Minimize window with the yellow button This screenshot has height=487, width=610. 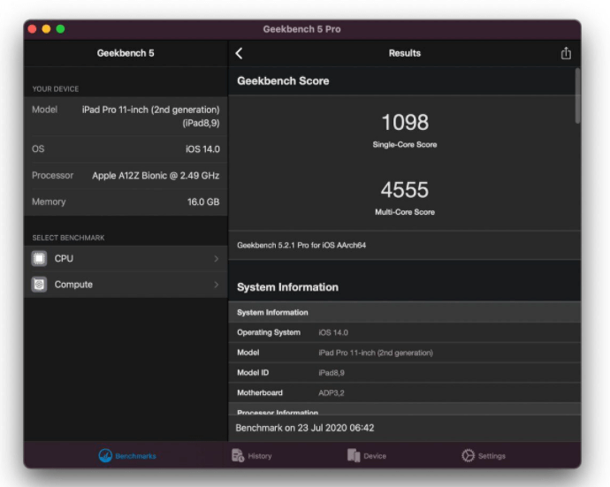[46, 29]
